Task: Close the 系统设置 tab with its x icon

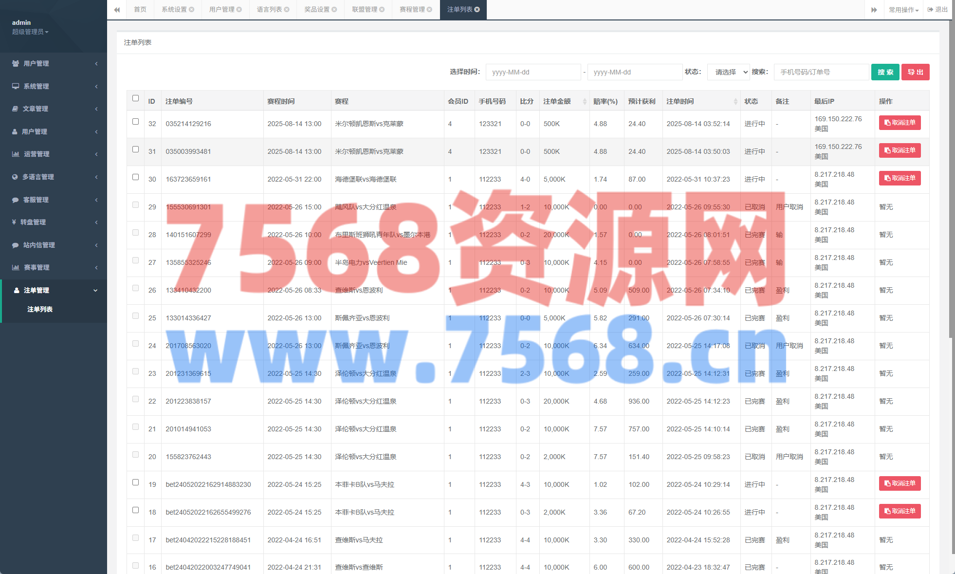Action: coord(192,10)
